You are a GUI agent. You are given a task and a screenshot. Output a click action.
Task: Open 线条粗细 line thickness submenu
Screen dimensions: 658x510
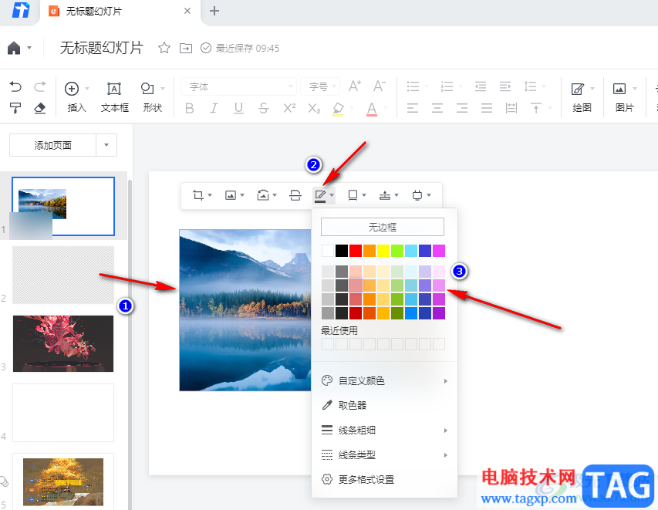[384, 431]
